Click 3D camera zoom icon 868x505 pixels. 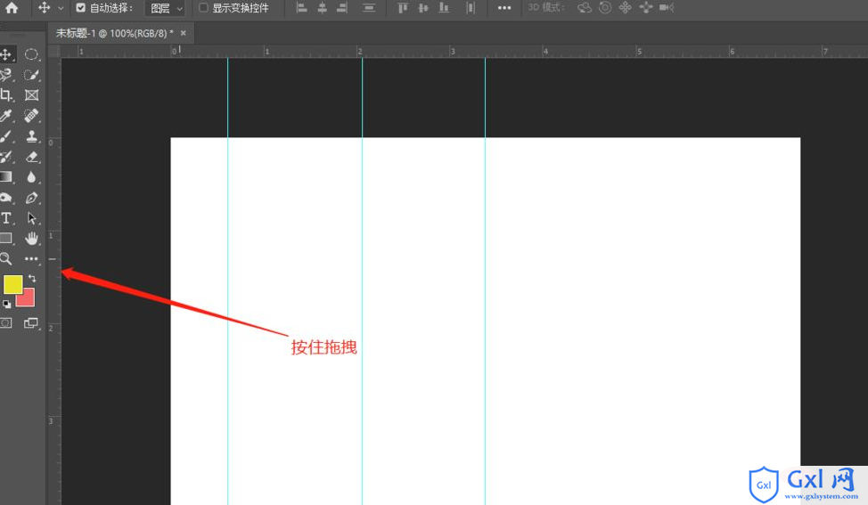(x=667, y=8)
